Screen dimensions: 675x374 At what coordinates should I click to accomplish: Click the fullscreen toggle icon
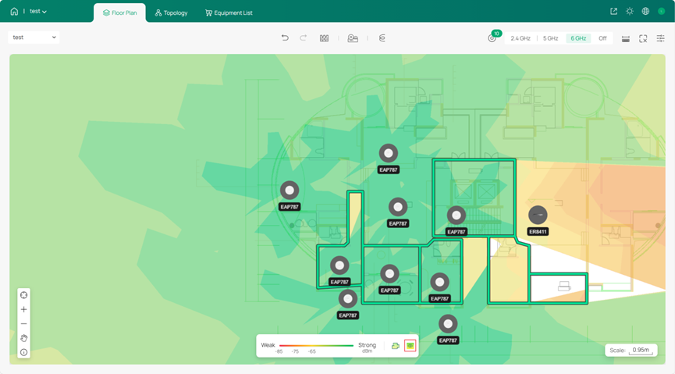[643, 39]
